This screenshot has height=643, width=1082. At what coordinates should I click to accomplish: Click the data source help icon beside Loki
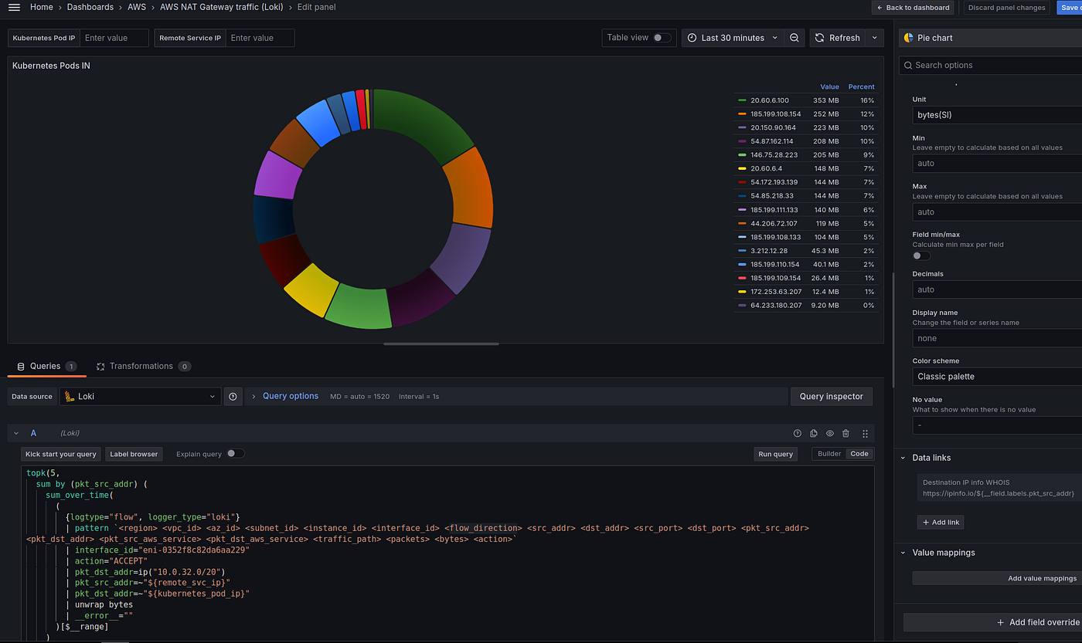pos(233,397)
